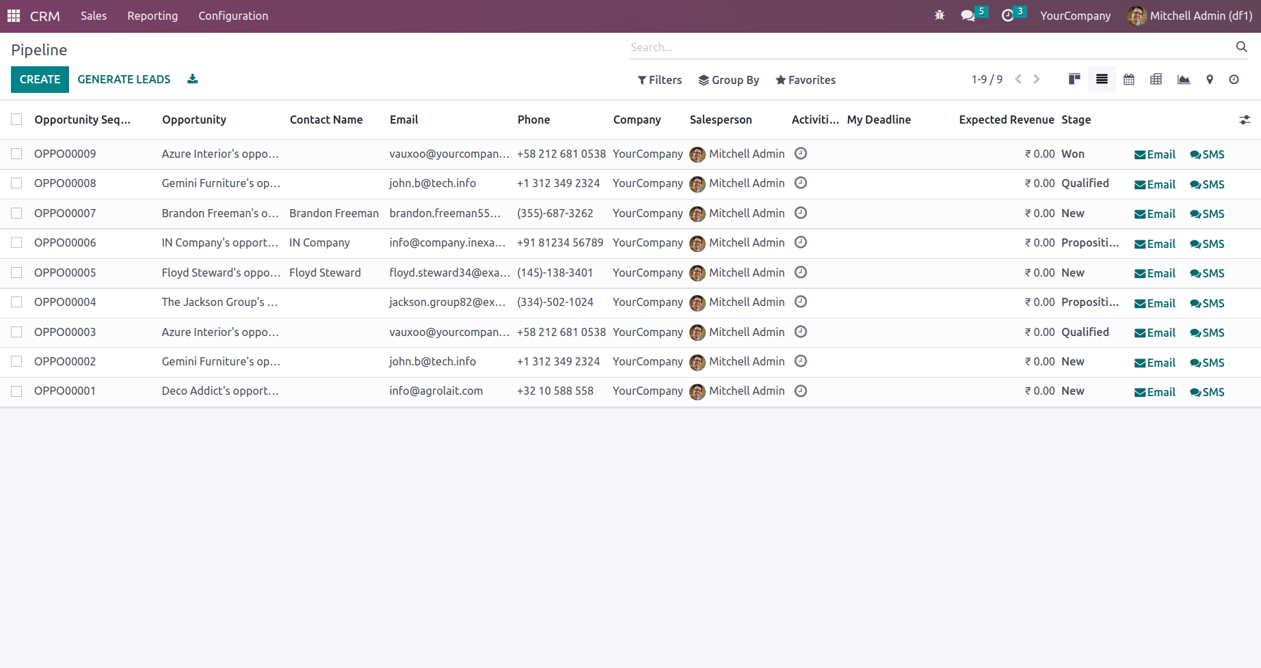Viewport: 1261px width, 668px height.
Task: Open the Brandon Freeman's opportunity record
Action: point(220,213)
